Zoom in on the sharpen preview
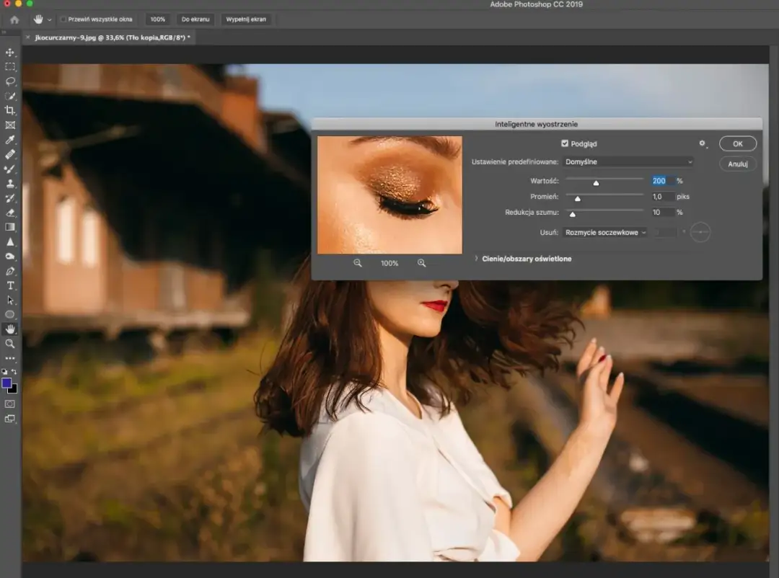 pyautogui.click(x=421, y=263)
